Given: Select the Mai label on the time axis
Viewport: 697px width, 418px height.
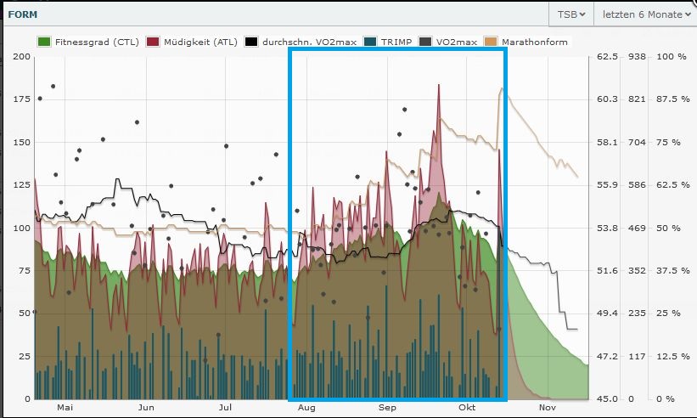Looking at the screenshot, I should tap(65, 408).
